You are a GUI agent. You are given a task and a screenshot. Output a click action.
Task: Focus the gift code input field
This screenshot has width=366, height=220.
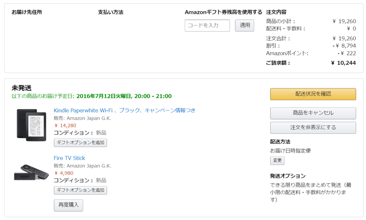point(207,25)
